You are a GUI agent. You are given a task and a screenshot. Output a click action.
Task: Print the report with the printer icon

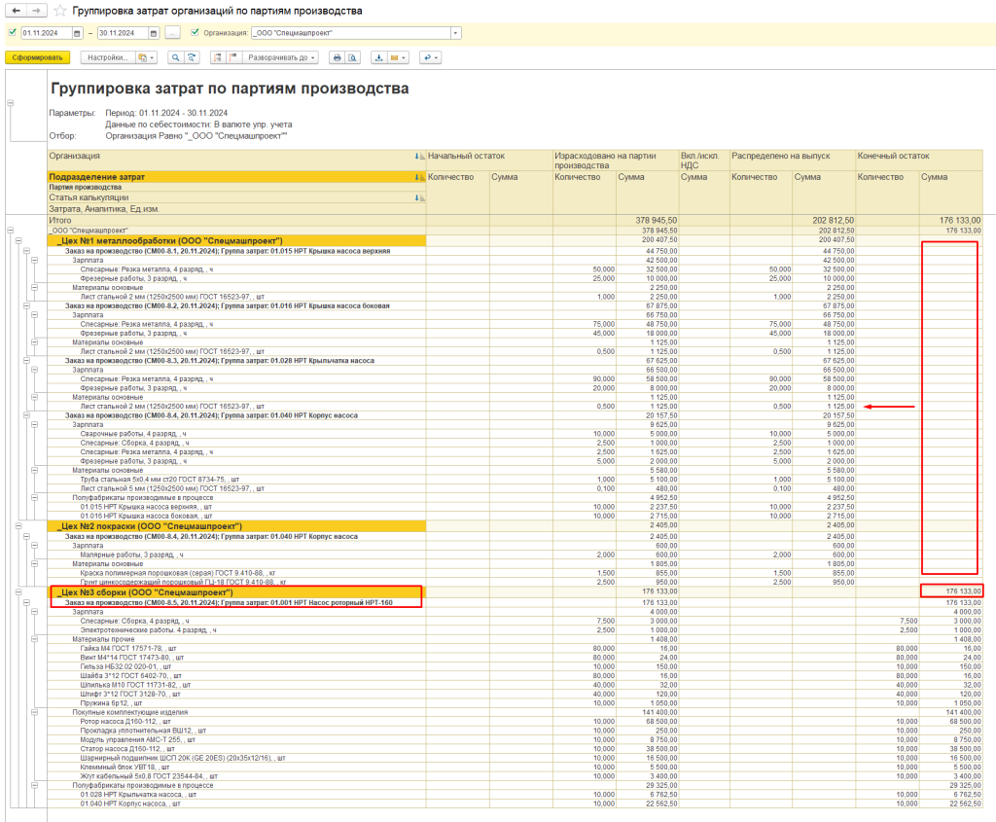pos(337,57)
